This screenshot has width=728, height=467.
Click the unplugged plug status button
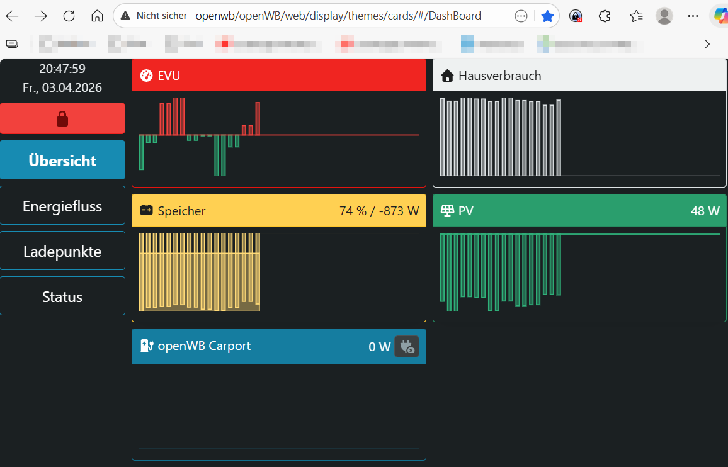(x=407, y=347)
